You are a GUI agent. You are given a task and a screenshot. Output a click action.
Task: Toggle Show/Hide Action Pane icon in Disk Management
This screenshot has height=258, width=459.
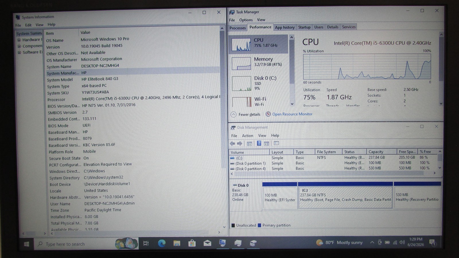[267, 143]
